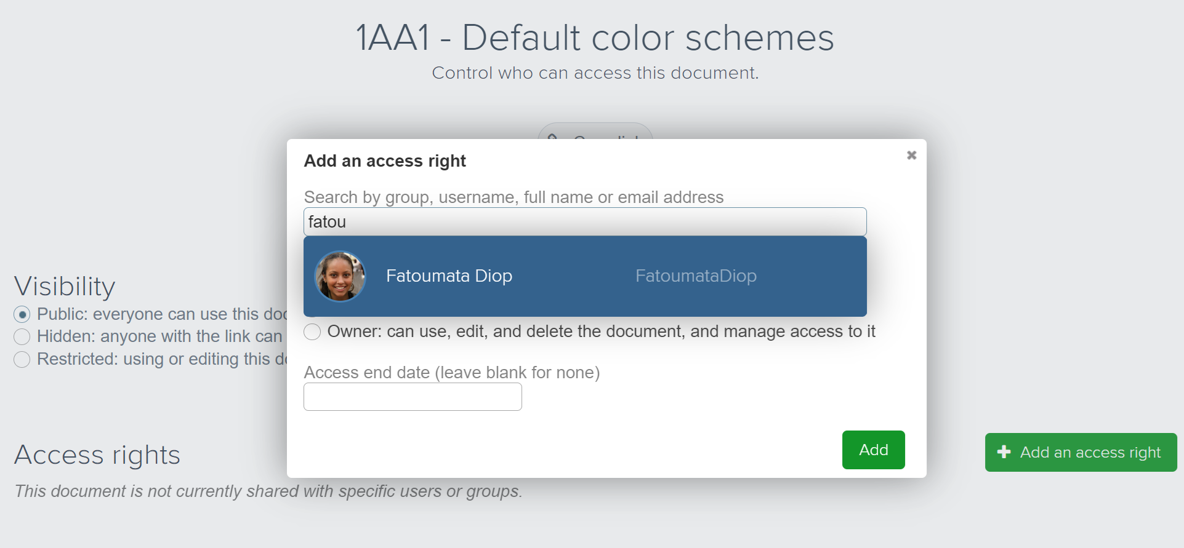Image resolution: width=1184 pixels, height=548 pixels.
Task: Select the Owner radio button
Action: coord(312,332)
